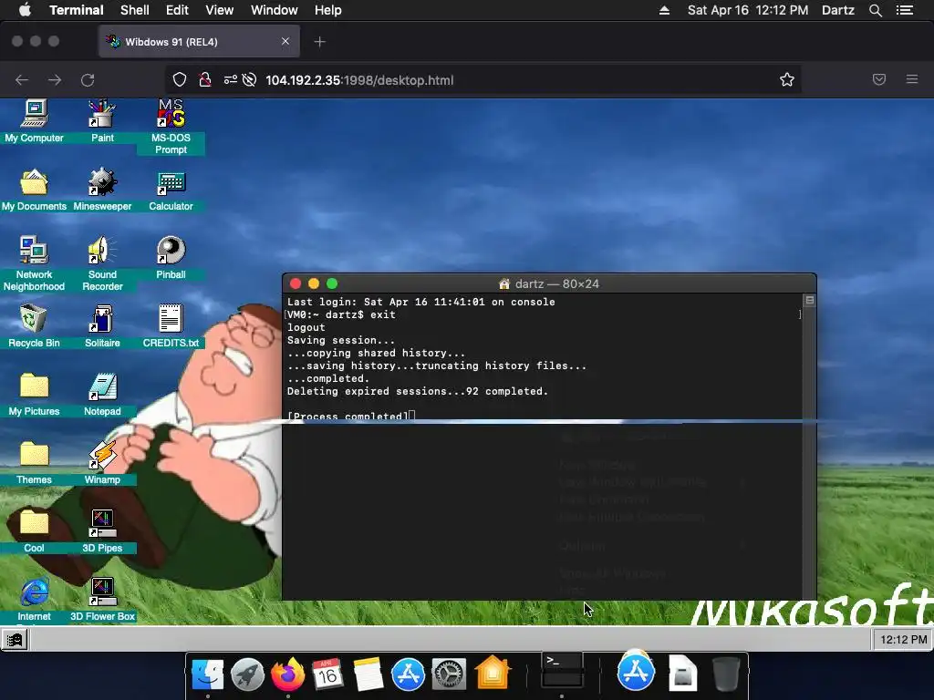
Task: Open the Terminal menu bar item
Action: click(77, 10)
